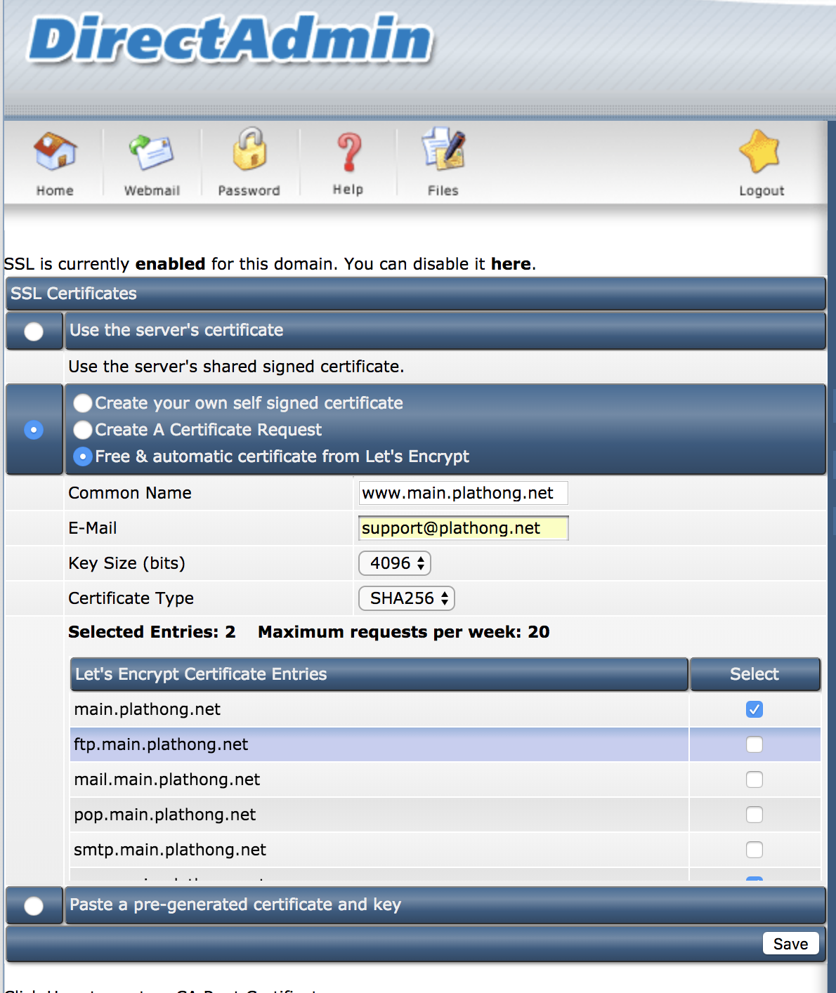Viewport: 836px width, 993px height.
Task: Check the ftp.main.plathong.net checkbox
Action: pos(755,744)
